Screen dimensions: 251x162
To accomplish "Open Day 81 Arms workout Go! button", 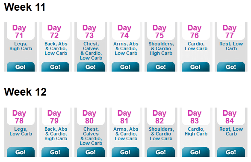I will click(x=126, y=152).
